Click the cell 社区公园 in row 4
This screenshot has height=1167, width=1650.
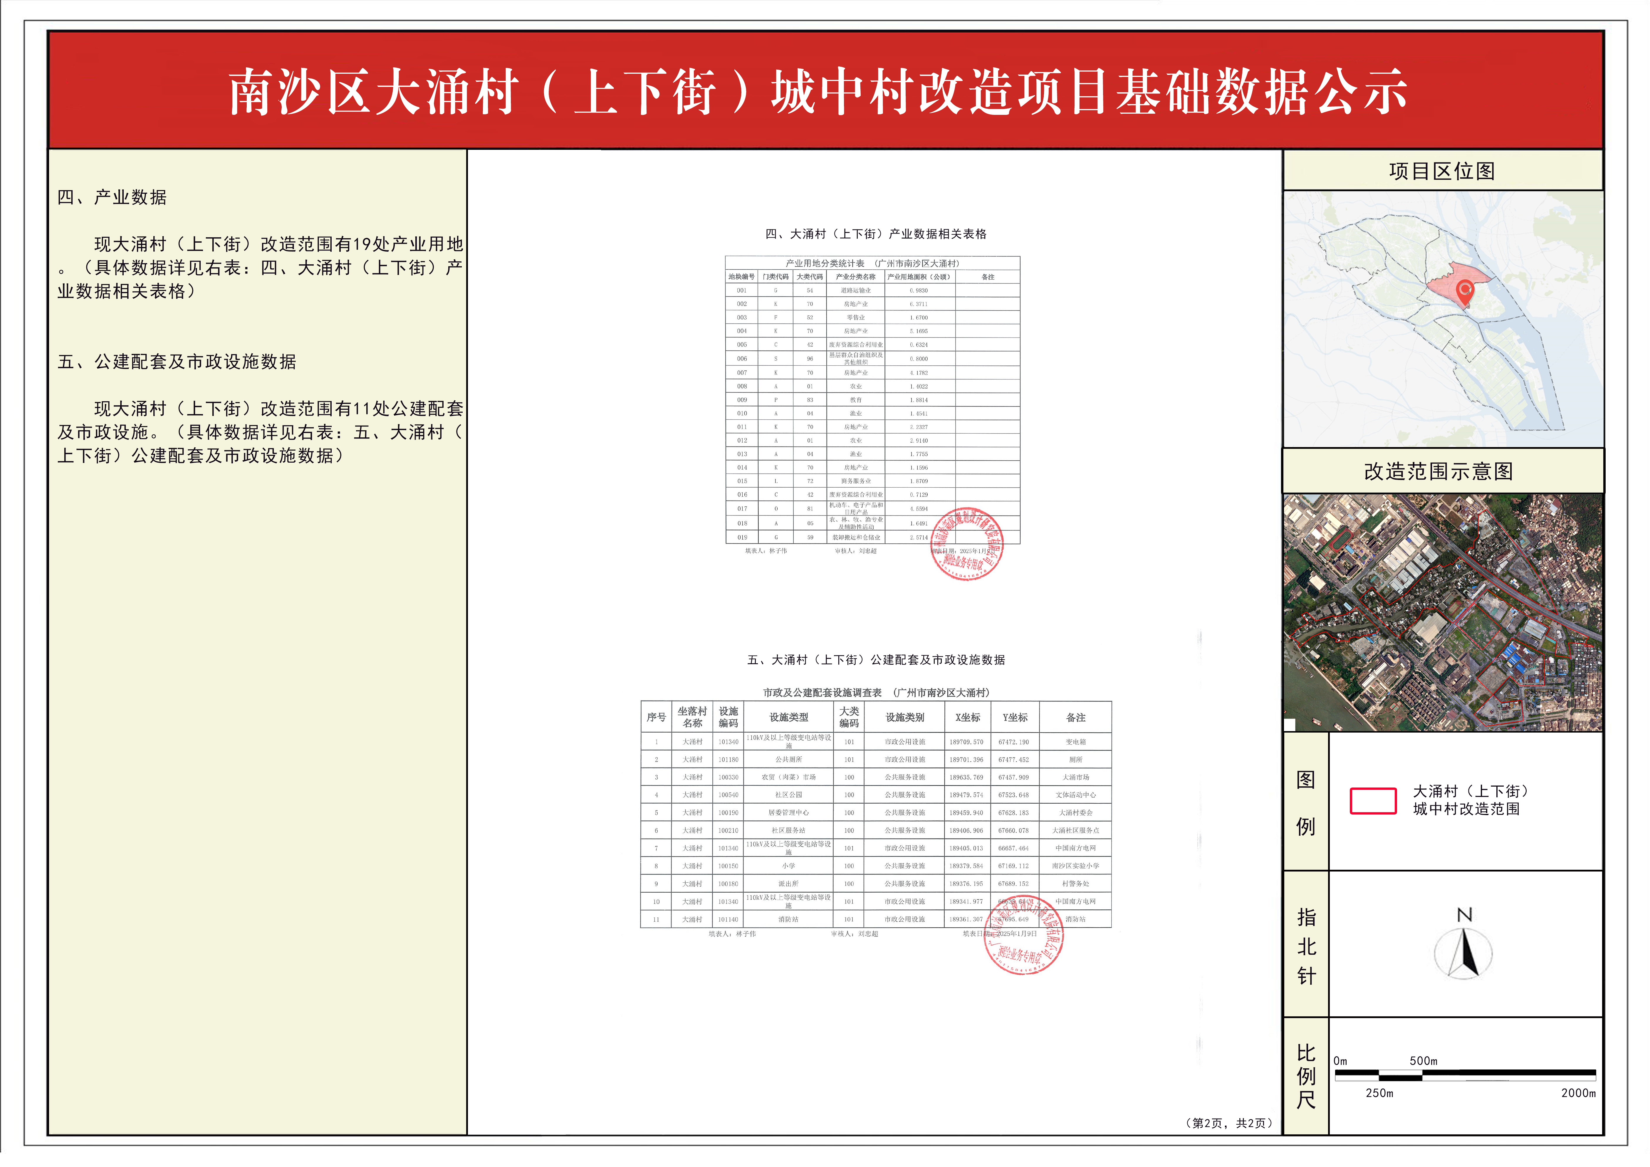point(788,795)
